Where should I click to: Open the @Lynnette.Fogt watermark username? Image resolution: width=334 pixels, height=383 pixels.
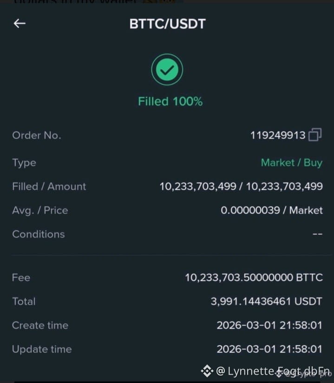click(273, 371)
